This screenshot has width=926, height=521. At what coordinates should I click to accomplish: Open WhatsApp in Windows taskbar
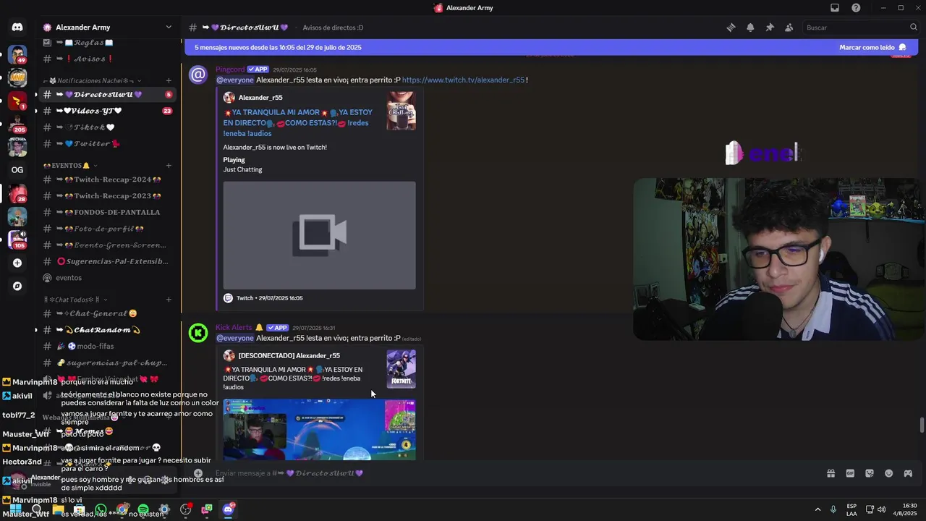tap(101, 509)
